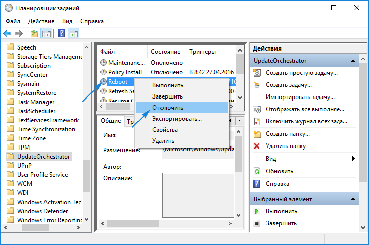Click the Справка question mark icon in Actions
The image size is (369, 245).
[256, 184]
